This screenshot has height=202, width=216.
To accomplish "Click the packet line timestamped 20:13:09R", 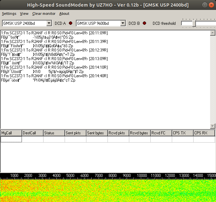I will tap(54, 59).
